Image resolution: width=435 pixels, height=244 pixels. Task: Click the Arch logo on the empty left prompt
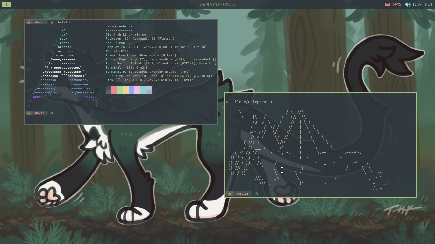(29, 113)
